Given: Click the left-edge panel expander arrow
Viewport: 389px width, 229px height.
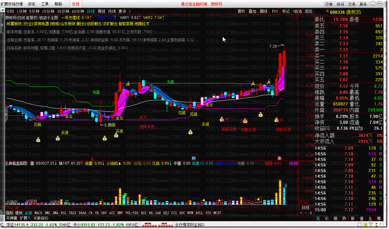Looking at the screenshot, I should point(6,114).
